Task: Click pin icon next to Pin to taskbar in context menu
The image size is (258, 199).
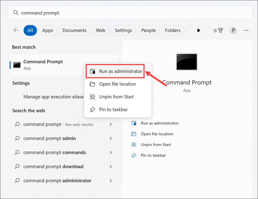Action: pos(92,110)
